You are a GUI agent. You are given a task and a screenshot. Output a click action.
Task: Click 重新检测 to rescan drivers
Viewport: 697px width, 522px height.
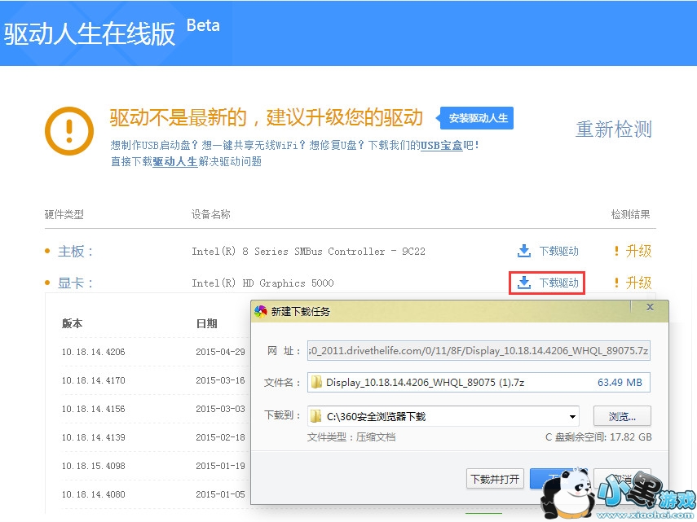613,129
